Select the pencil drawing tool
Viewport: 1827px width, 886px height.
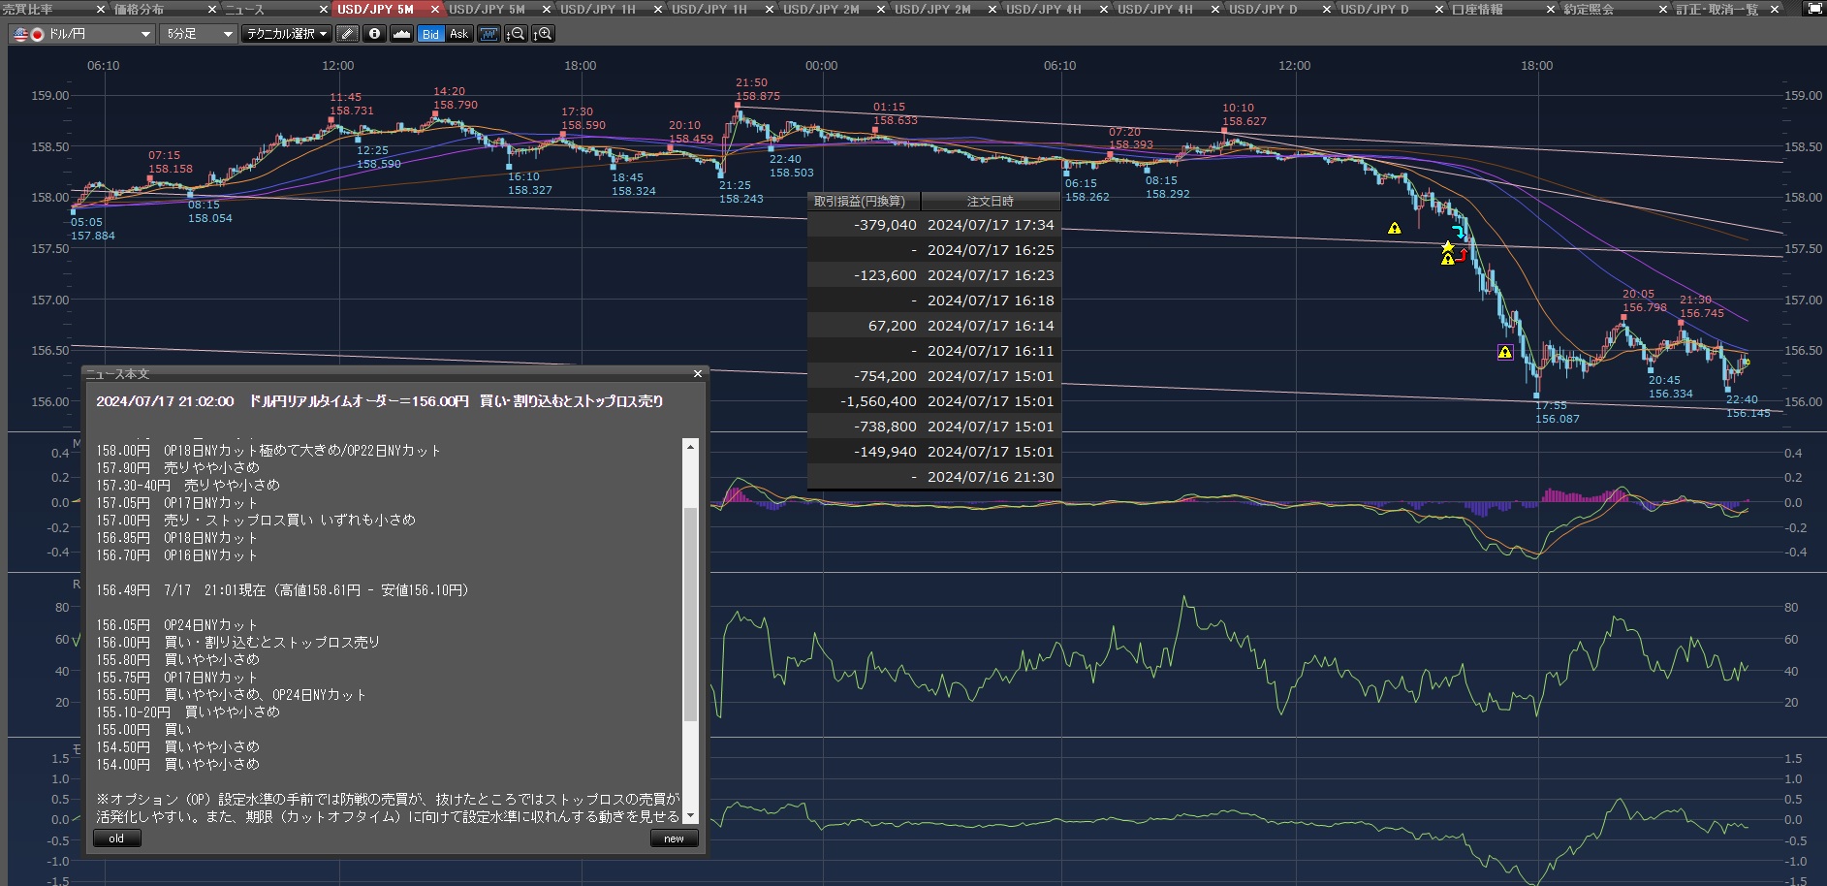(x=347, y=34)
